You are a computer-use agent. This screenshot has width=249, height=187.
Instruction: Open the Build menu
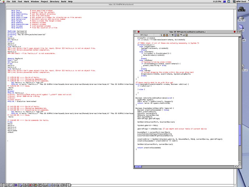(x=64, y=2)
